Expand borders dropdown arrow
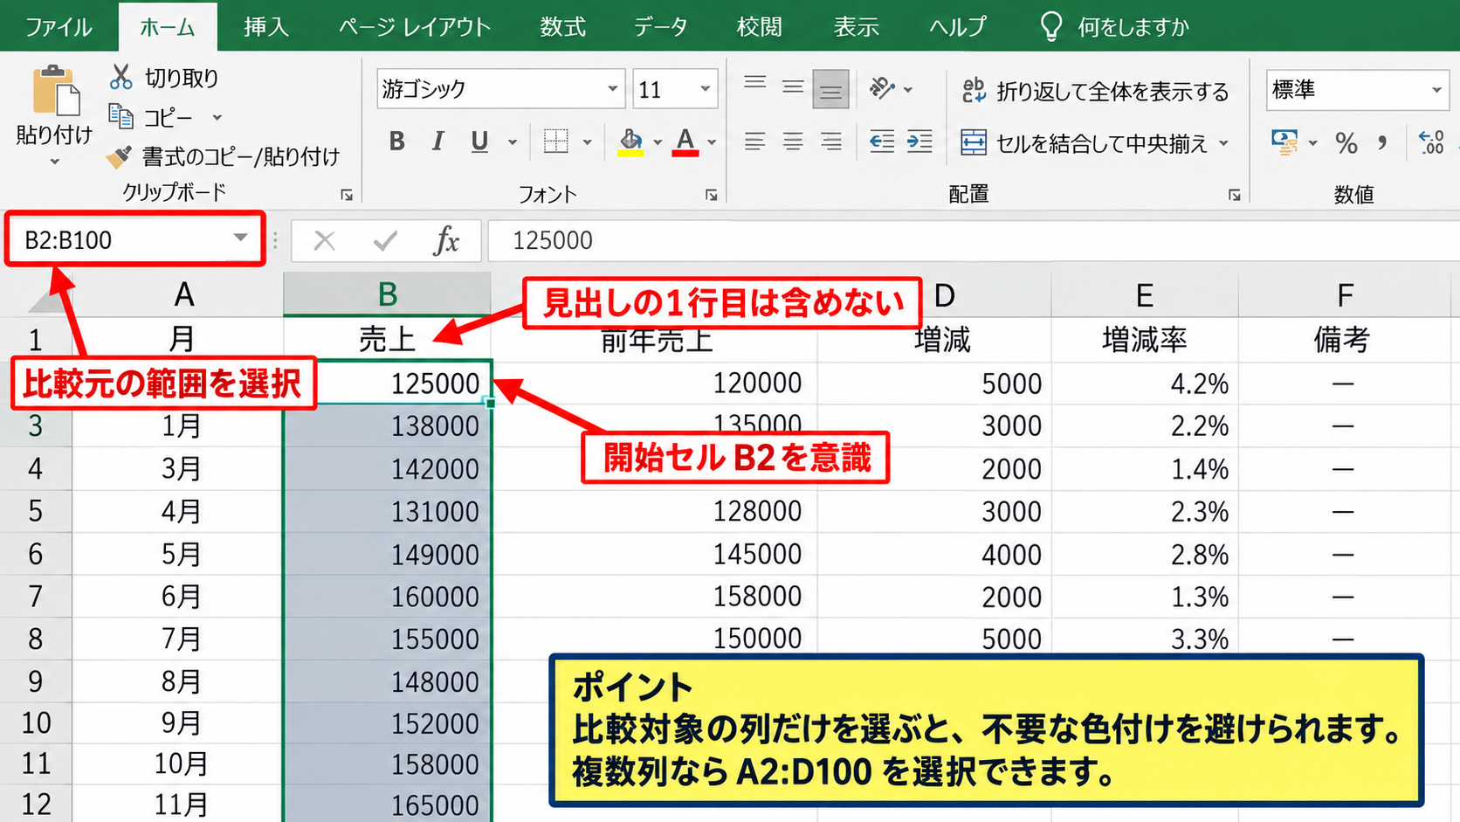Image resolution: width=1460 pixels, height=822 pixels. point(587,142)
